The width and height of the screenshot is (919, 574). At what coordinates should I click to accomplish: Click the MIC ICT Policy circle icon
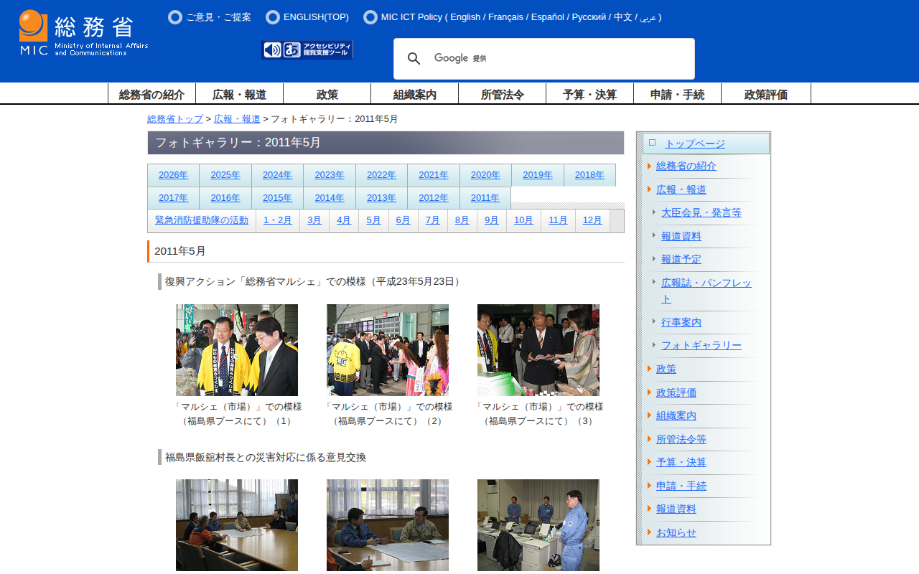[x=370, y=17]
